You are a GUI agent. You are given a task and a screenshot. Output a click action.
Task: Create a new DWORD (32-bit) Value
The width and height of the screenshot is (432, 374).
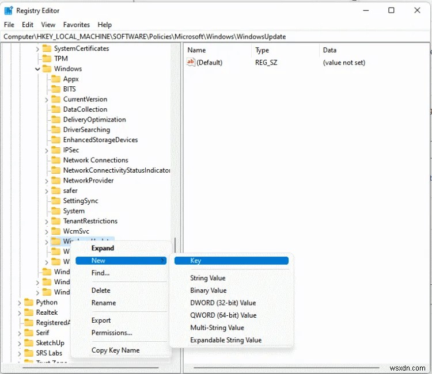click(232, 303)
